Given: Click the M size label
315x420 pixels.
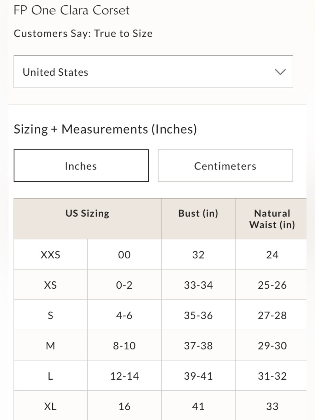Looking at the screenshot, I should pyautogui.click(x=50, y=345).
